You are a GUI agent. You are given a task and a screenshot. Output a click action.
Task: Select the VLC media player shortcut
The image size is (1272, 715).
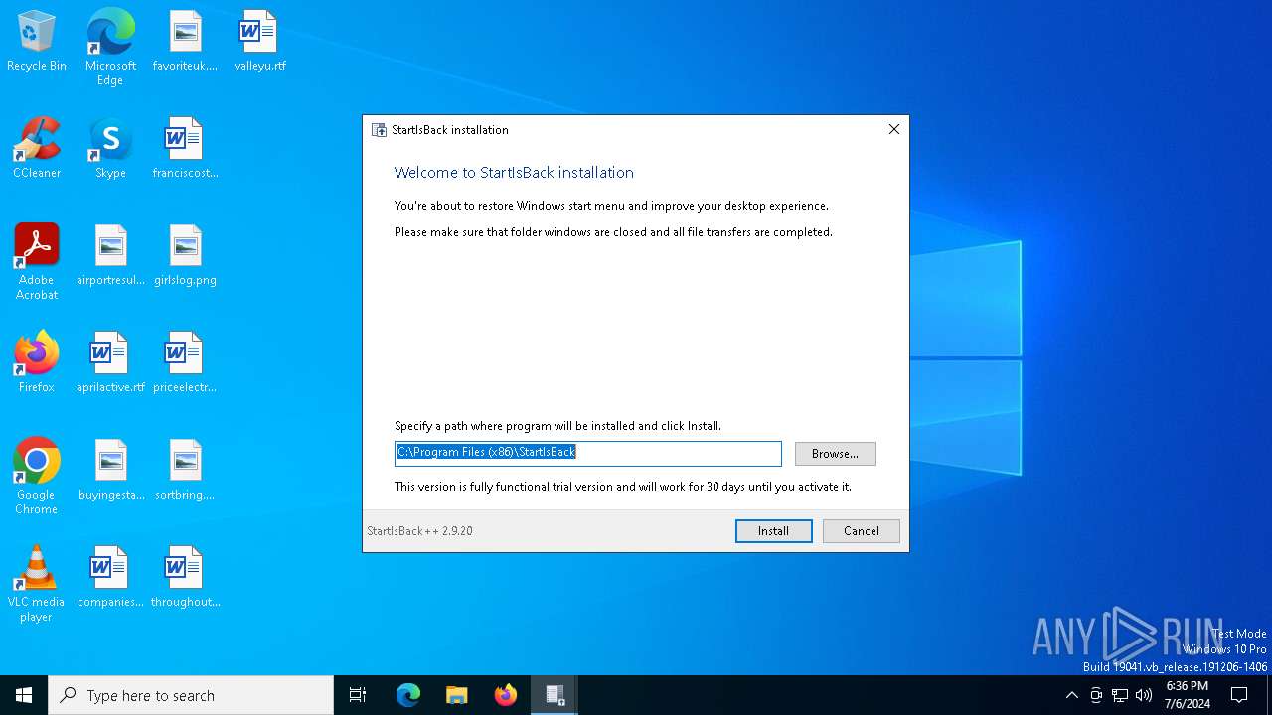click(37, 583)
